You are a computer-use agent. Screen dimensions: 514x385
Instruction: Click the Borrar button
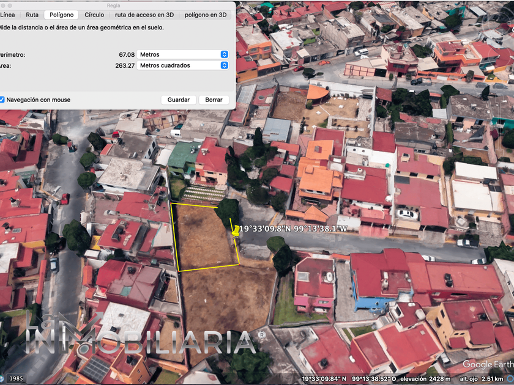(214, 100)
